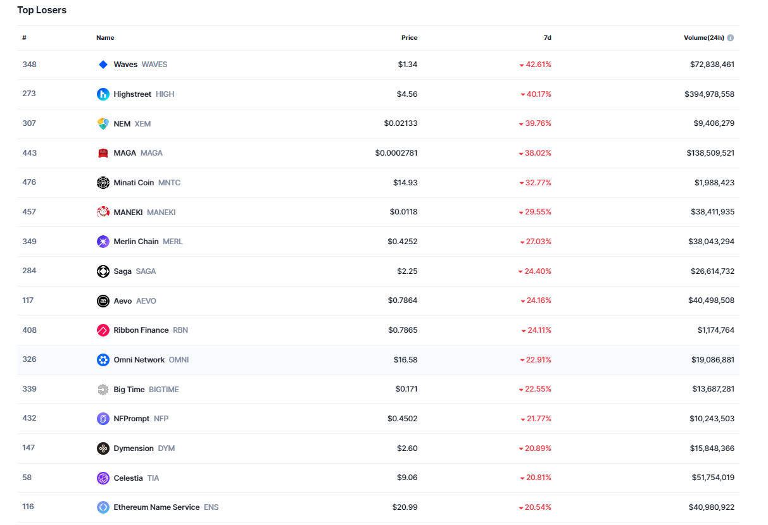Click the MANEKI cat logo icon
This screenshot has width=768, height=525.
pos(103,212)
